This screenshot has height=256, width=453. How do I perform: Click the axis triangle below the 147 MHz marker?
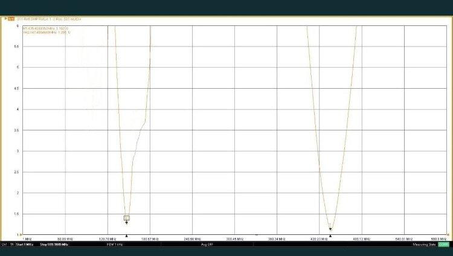pos(126,235)
